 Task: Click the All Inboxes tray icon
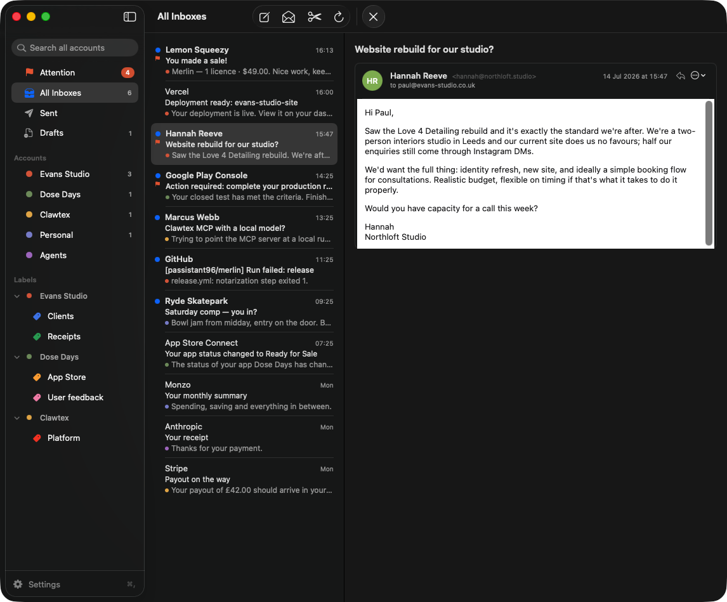pyautogui.click(x=29, y=93)
